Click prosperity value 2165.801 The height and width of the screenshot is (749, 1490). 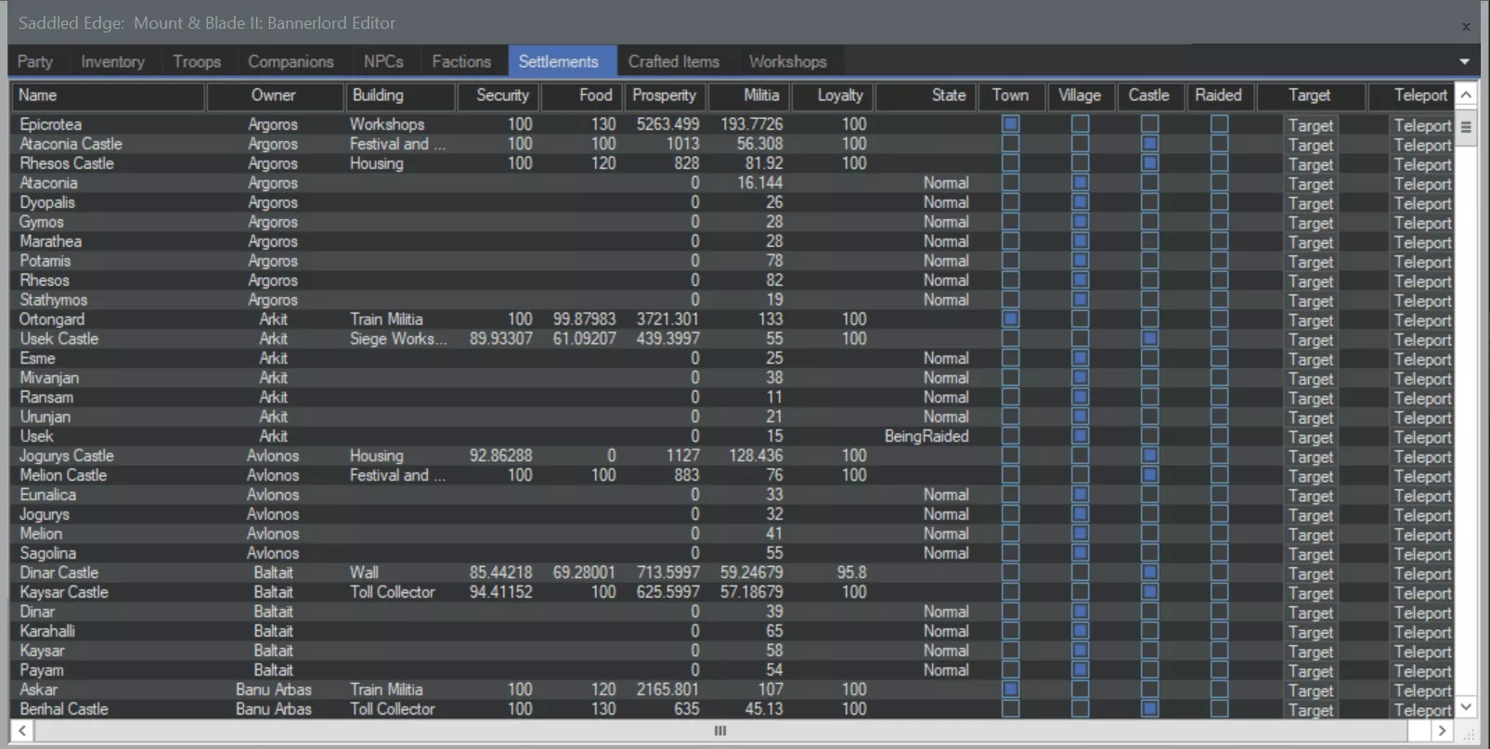click(x=667, y=690)
